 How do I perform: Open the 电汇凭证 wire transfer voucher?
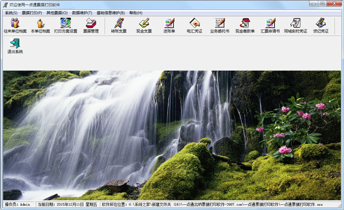(194, 26)
